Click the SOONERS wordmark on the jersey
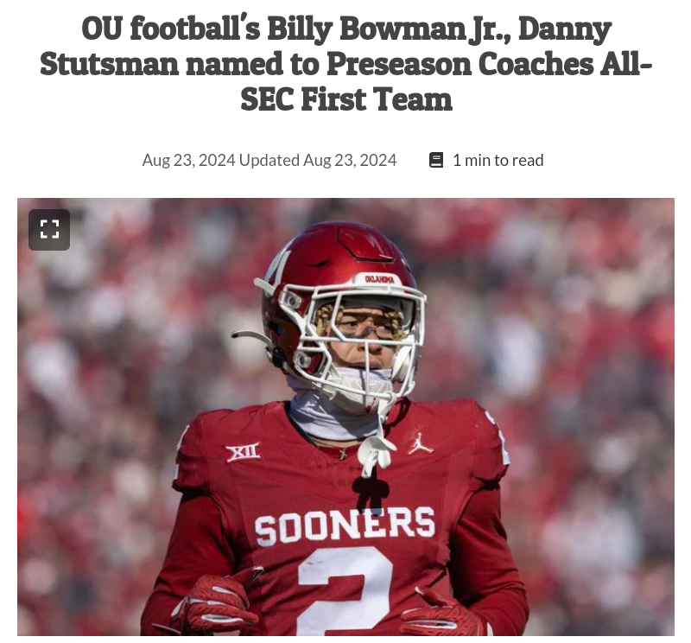This screenshot has width=691, height=643. point(345,526)
